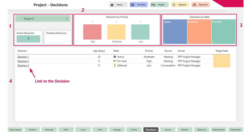This screenshot has width=250, height=132.
Task: Click the Home house icon
Action: pos(112,5)
